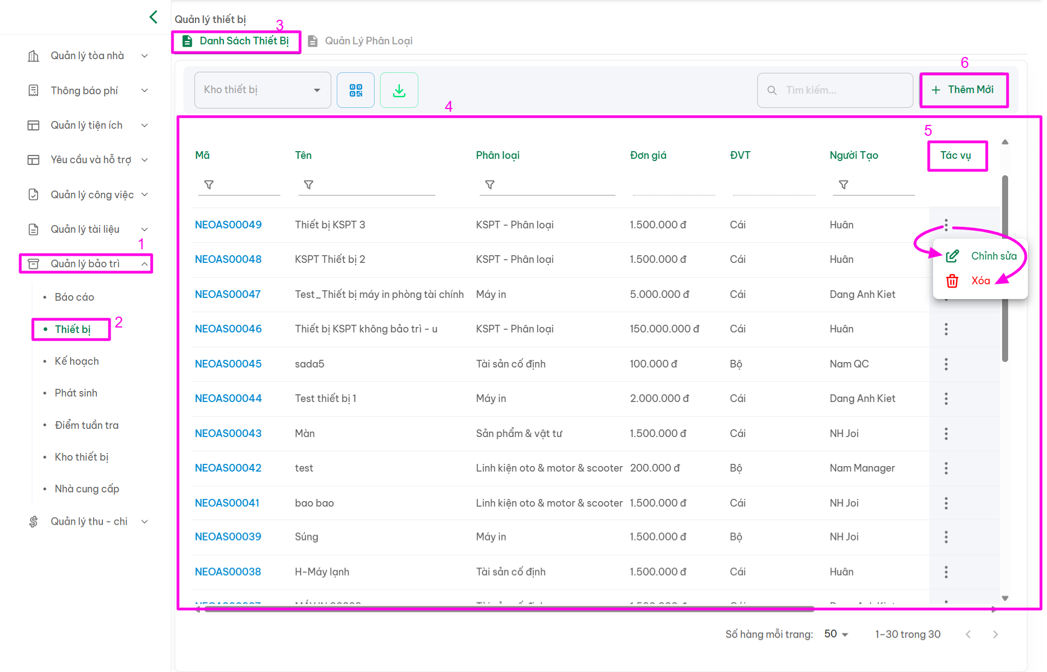1047x672 pixels.
Task: Open the Kho thiết bị dropdown
Action: 262,90
